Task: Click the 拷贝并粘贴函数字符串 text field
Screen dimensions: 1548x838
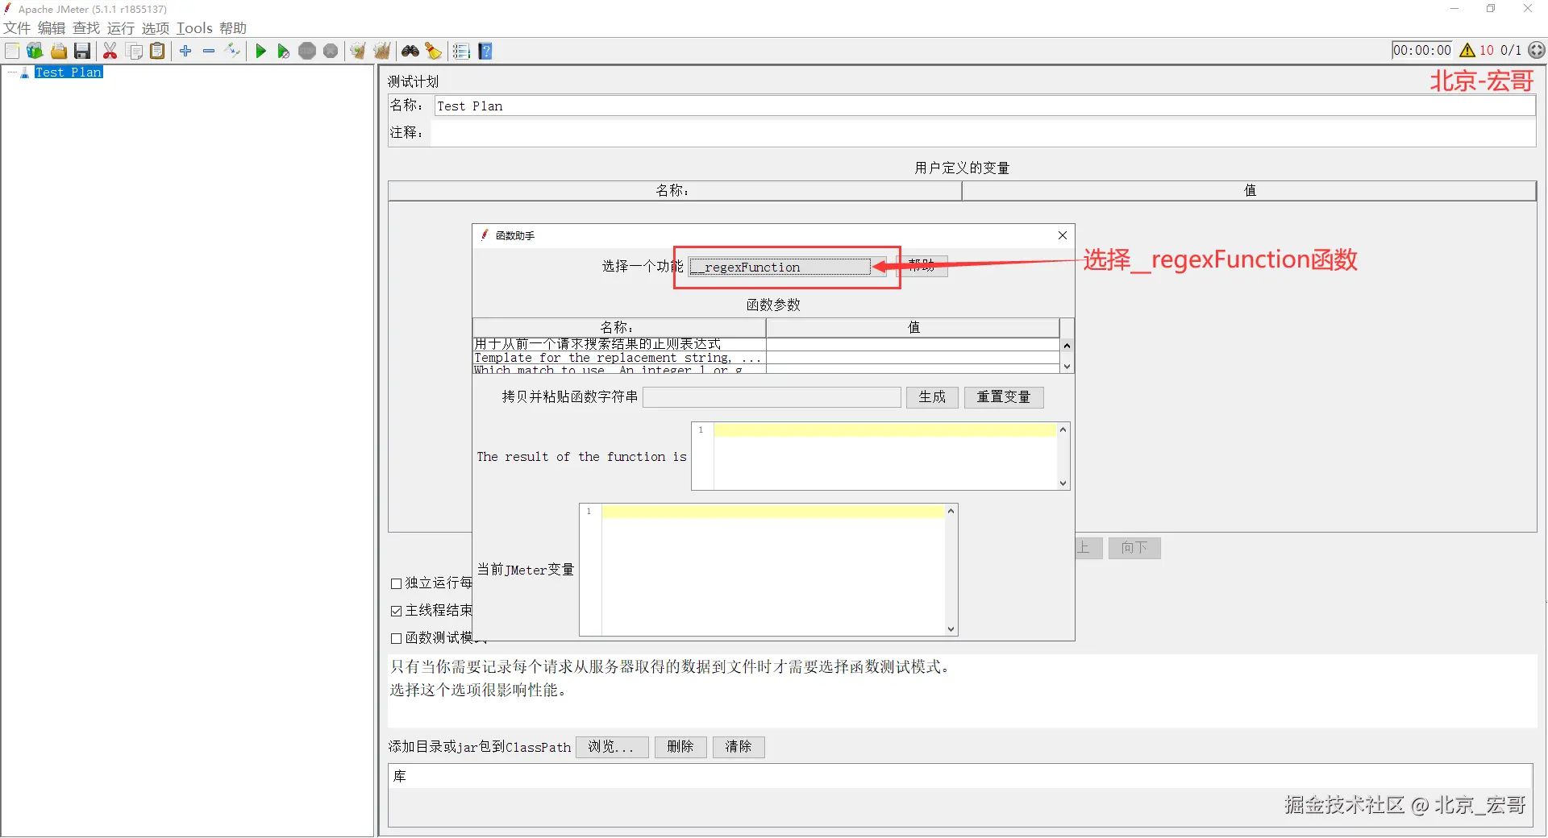Action: (772, 397)
